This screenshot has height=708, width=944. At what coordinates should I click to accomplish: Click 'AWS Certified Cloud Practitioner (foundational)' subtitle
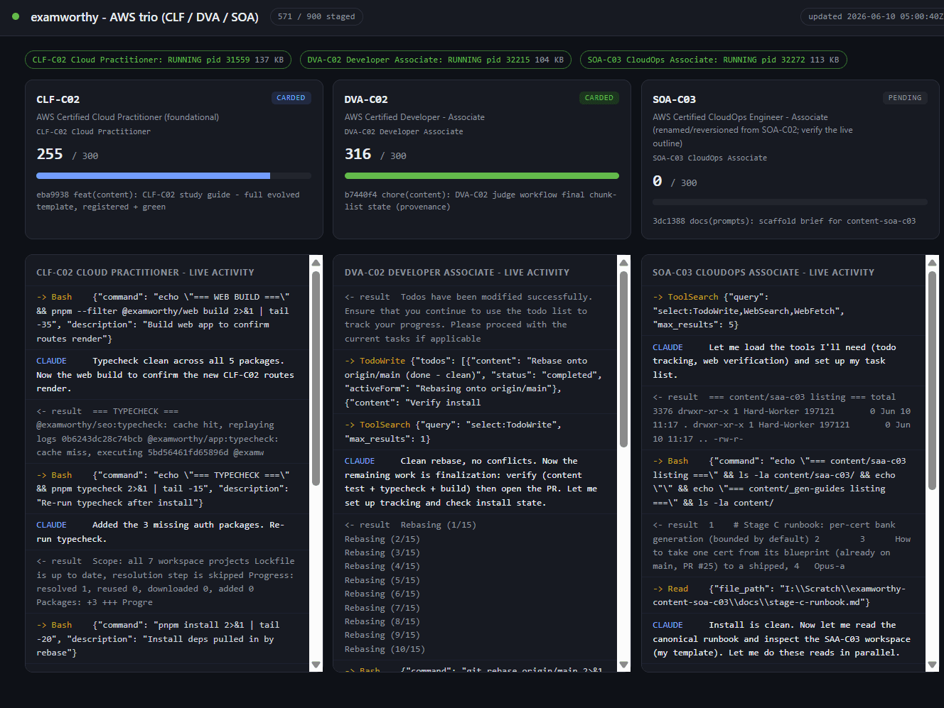click(x=128, y=117)
